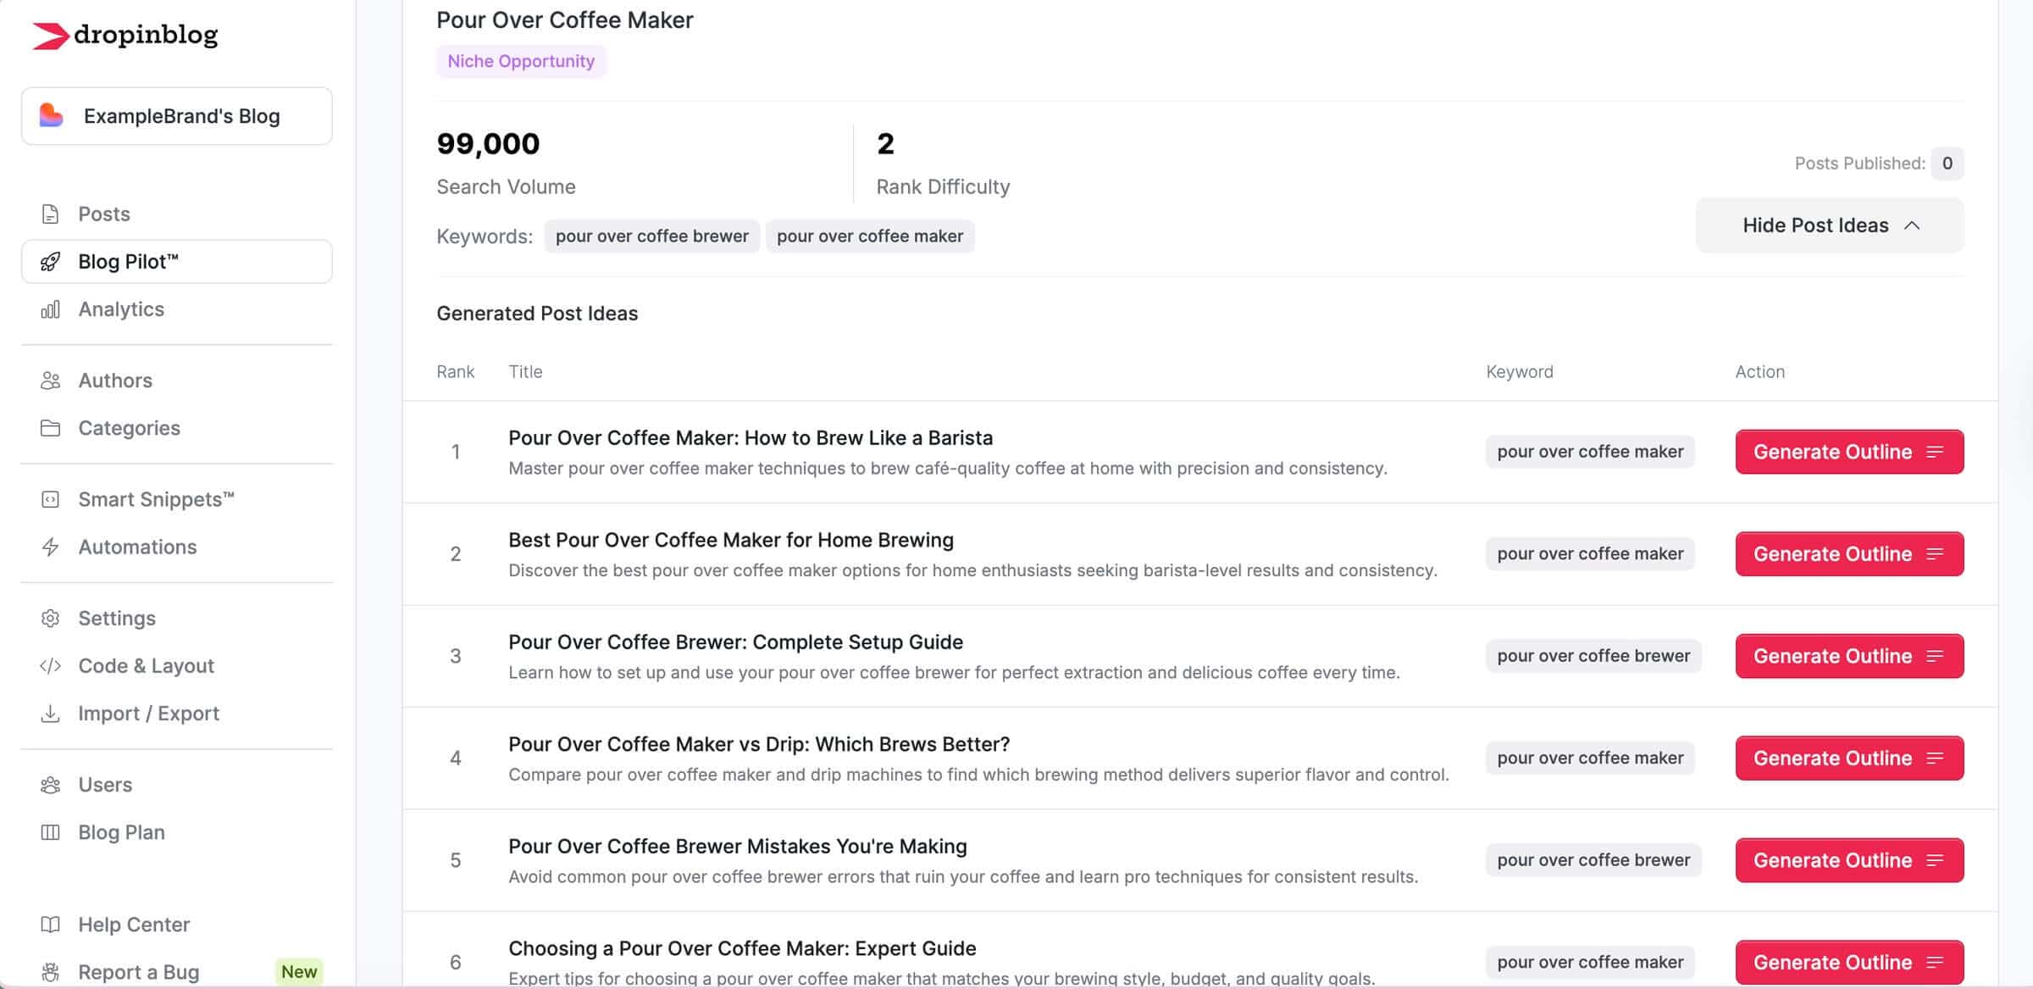Viewport: 2033px width, 989px height.
Task: Click the Categories folder icon
Action: (50, 428)
